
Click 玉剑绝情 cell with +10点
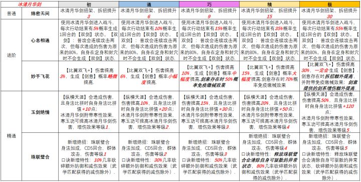coord(89,112)
